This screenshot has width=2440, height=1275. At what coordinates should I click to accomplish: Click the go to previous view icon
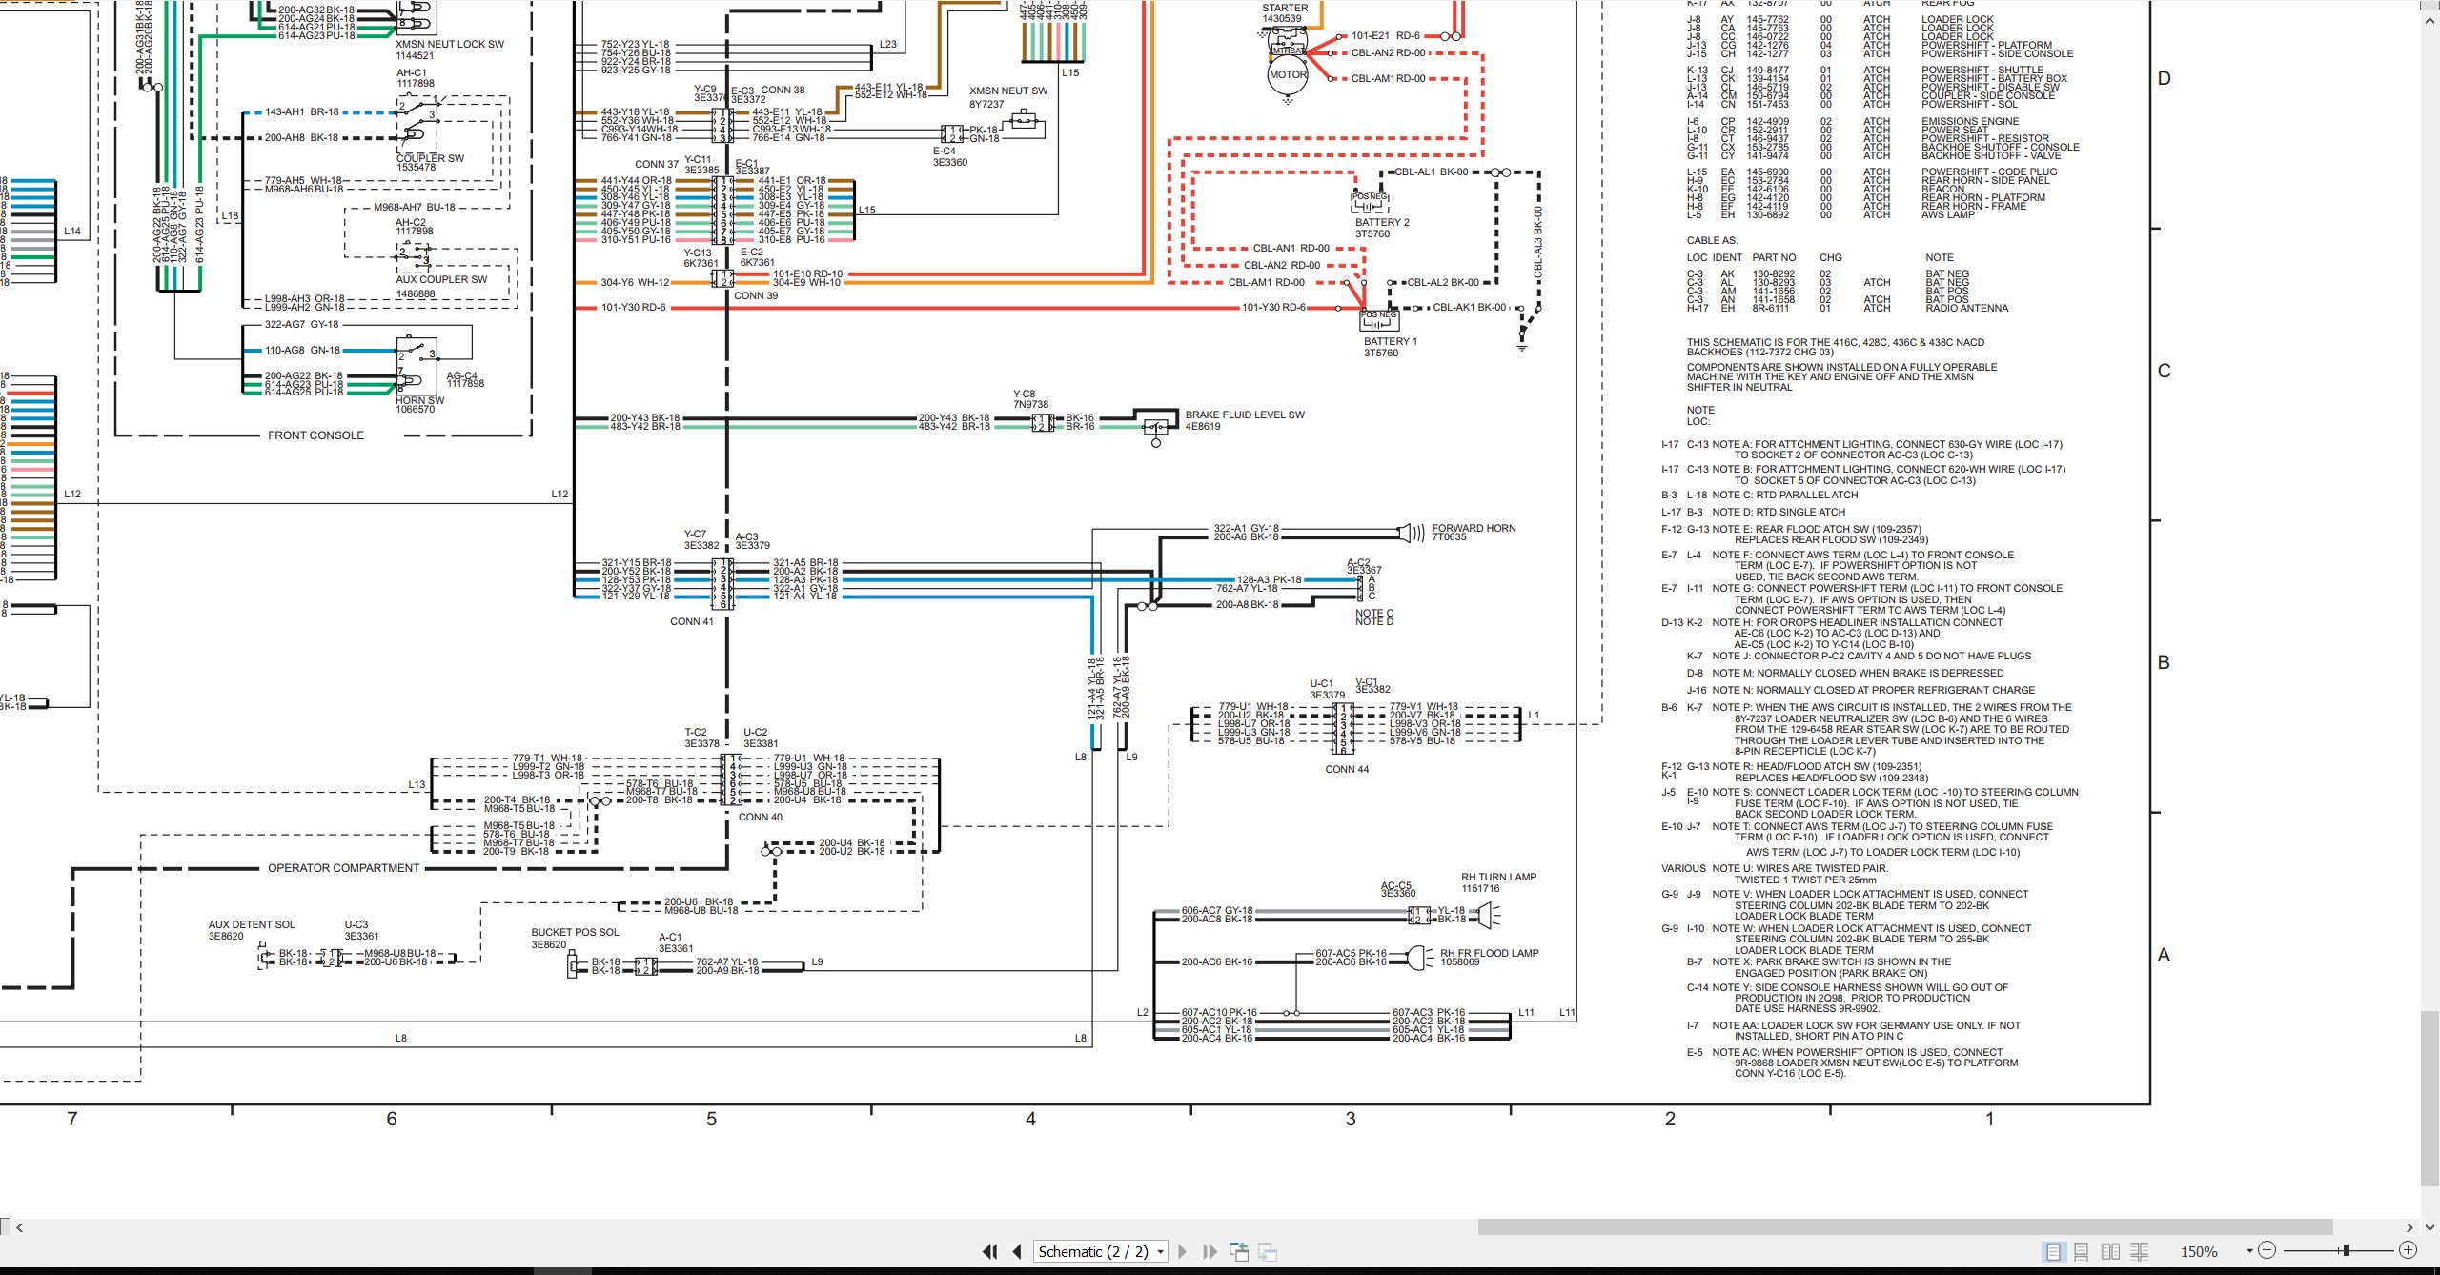[1239, 1251]
